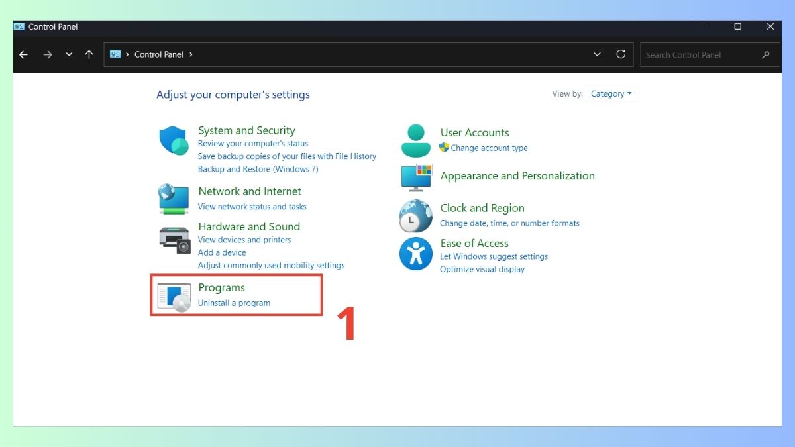Open the View by Category dropdown
The height and width of the screenshot is (447, 795).
tap(611, 94)
